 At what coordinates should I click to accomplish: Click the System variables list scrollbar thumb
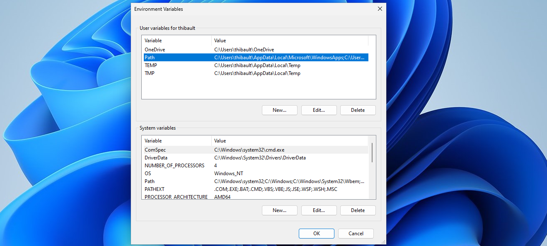[x=372, y=152]
